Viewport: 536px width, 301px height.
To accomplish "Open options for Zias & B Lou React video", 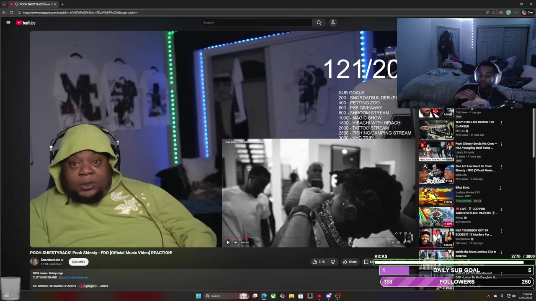I will [x=501, y=167].
